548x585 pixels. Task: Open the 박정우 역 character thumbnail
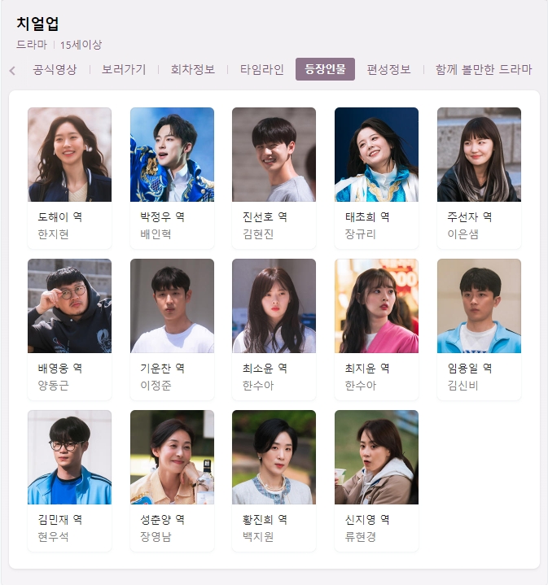172,155
